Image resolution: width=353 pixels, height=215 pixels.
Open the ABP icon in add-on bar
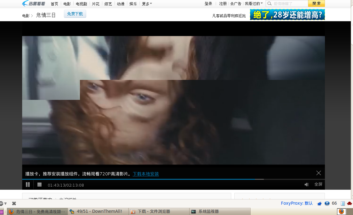click(x=1, y=203)
